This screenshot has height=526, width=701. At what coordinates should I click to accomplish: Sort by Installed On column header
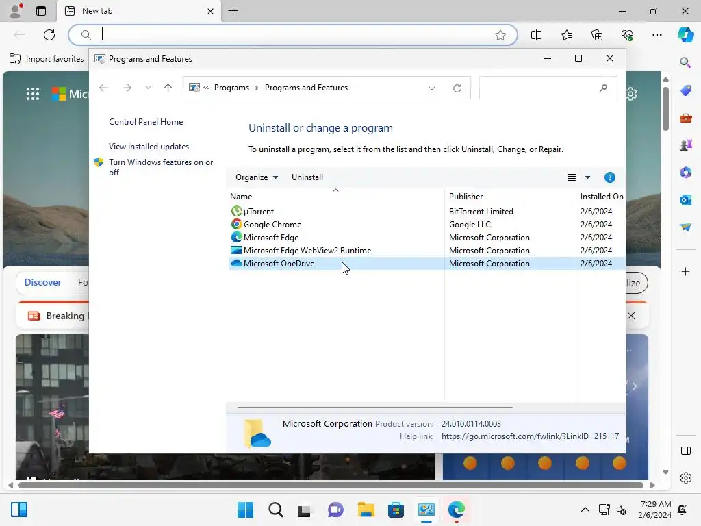600,196
